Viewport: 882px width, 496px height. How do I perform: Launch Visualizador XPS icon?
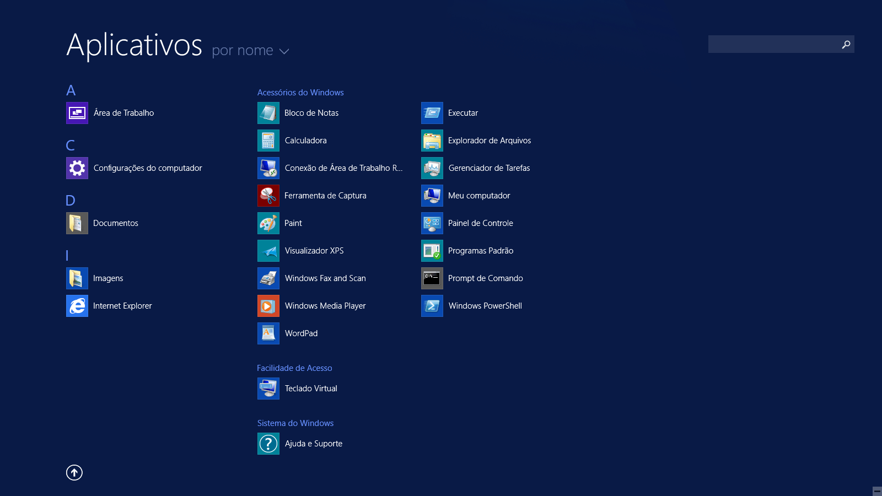(268, 251)
